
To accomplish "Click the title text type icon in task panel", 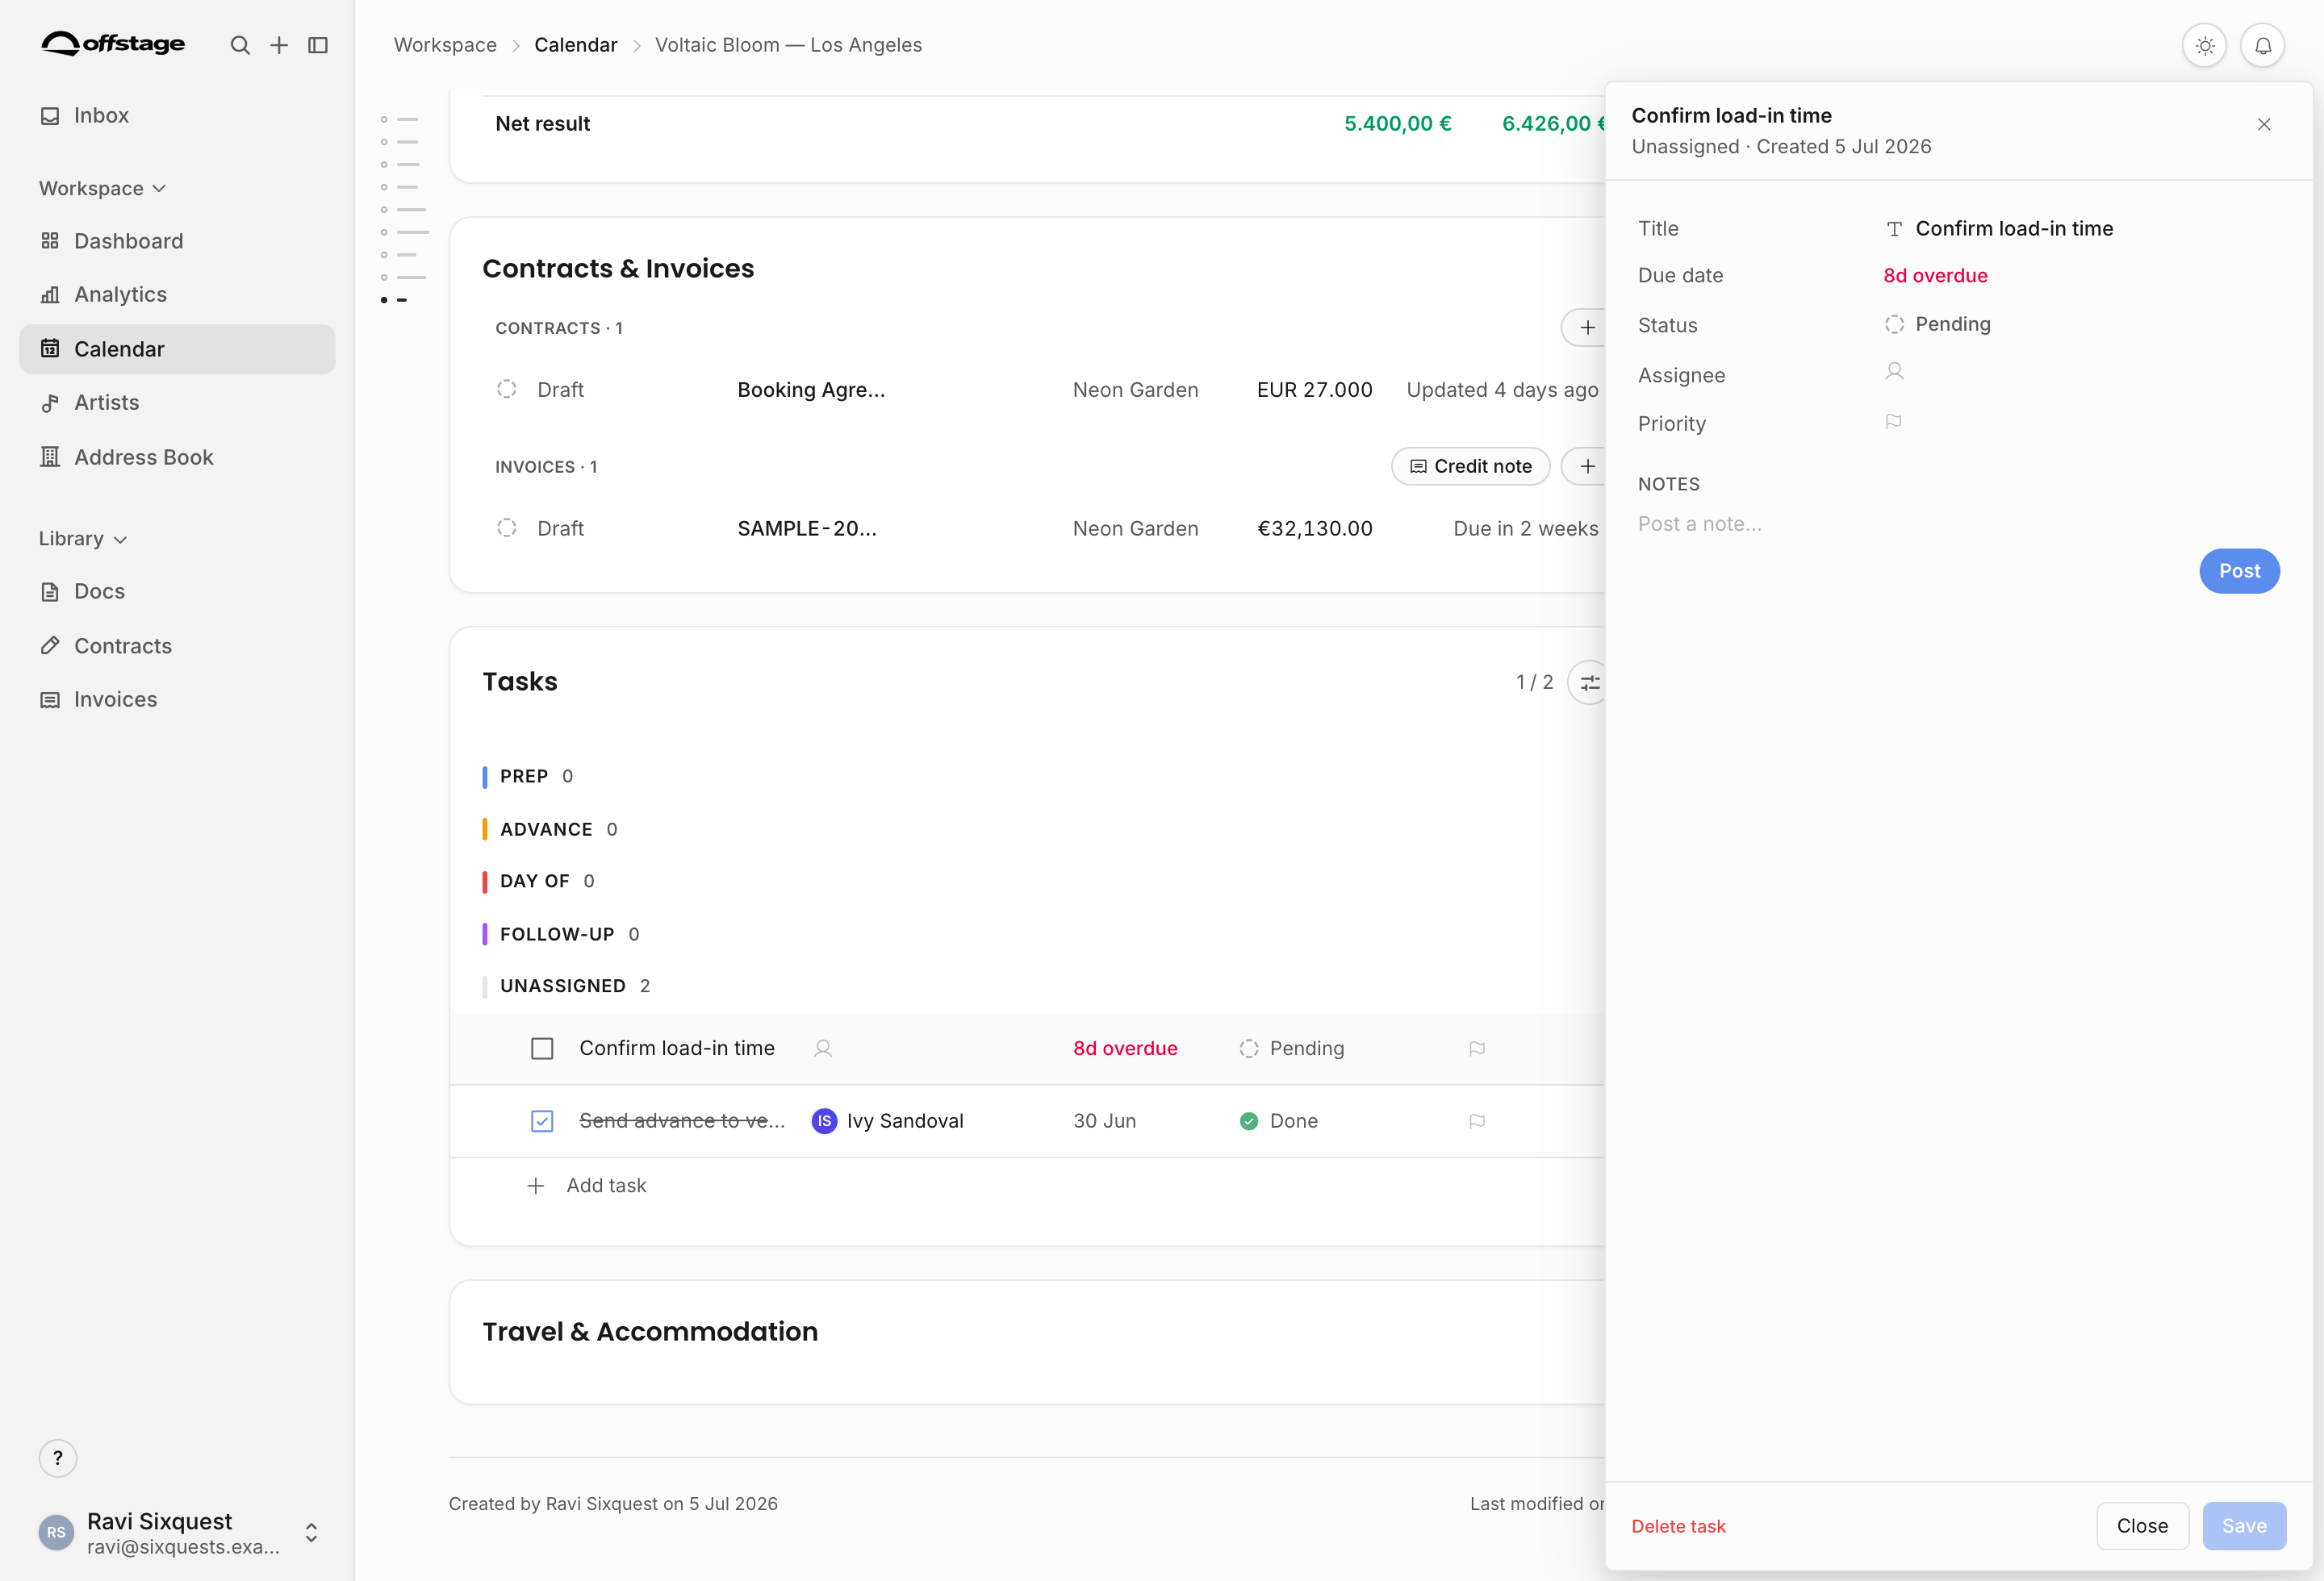I will pos(1894,229).
